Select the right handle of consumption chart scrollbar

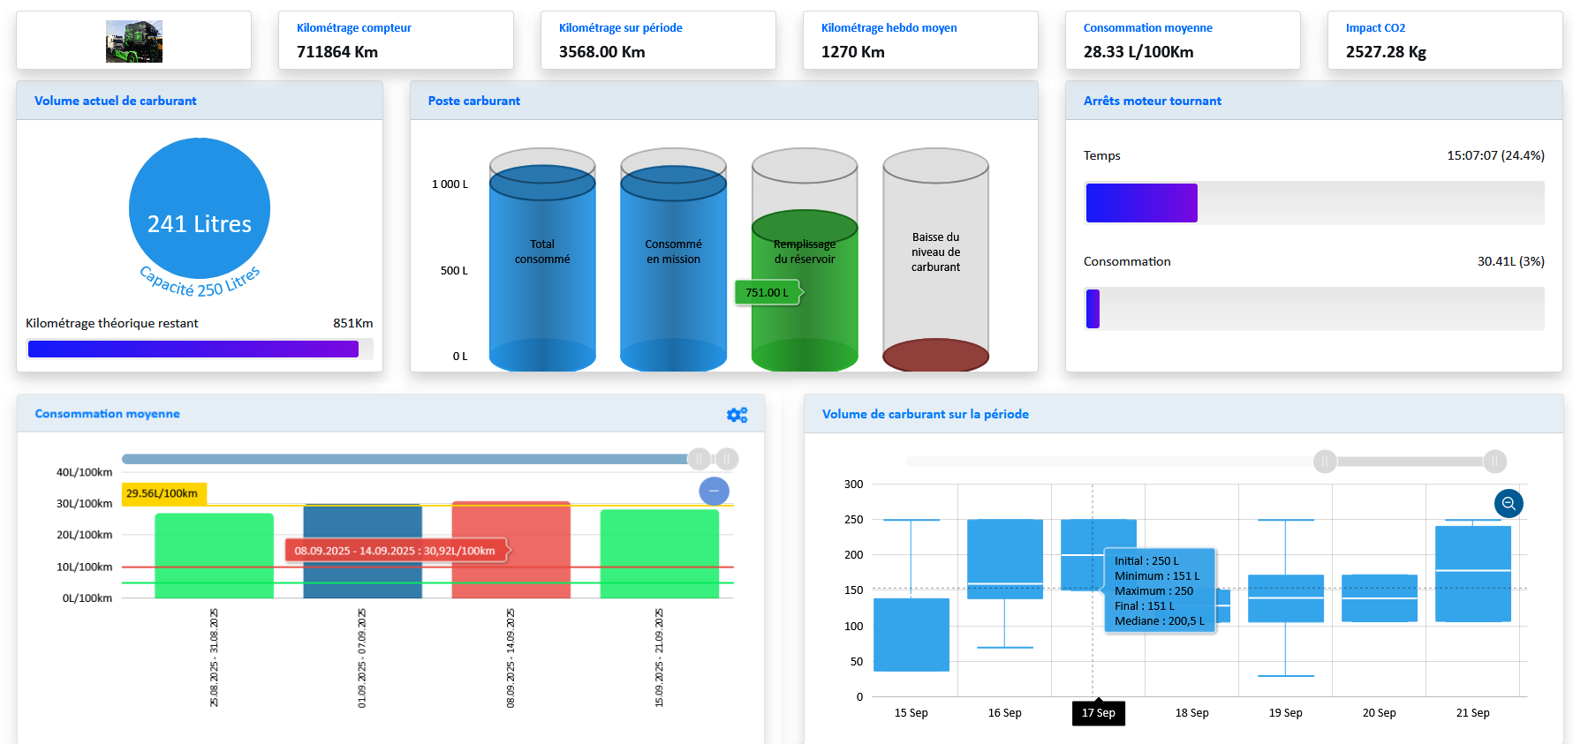[727, 459]
